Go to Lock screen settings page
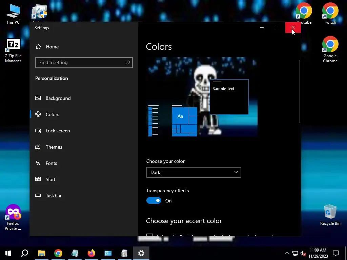Screen dimensions: 347x260 pyautogui.click(x=58, y=131)
